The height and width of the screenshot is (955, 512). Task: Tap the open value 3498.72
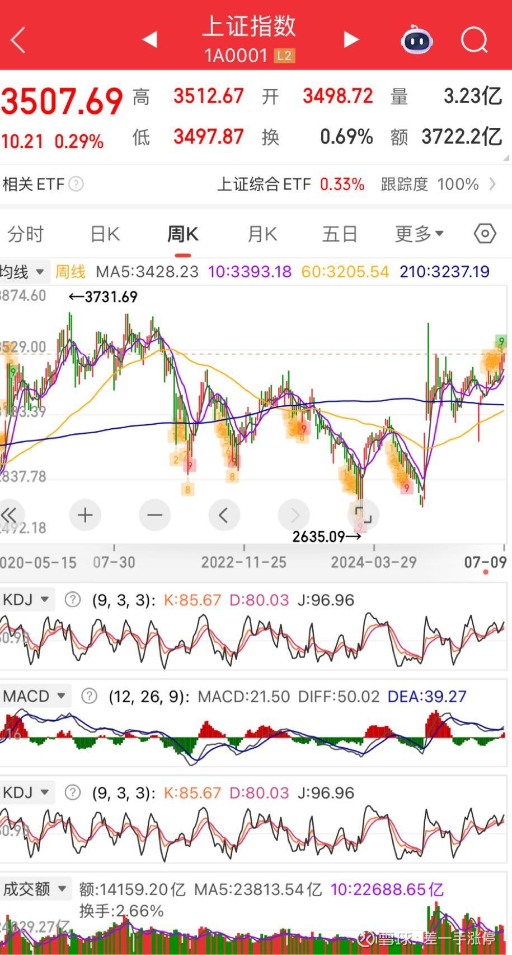click(338, 96)
